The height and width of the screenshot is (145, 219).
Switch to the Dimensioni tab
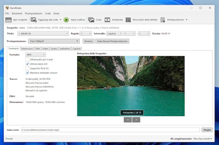[27, 49]
